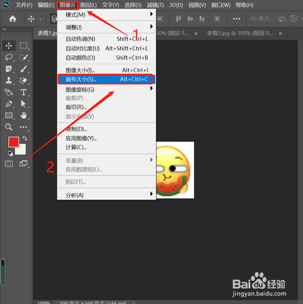Select the Hand tool

(24, 115)
